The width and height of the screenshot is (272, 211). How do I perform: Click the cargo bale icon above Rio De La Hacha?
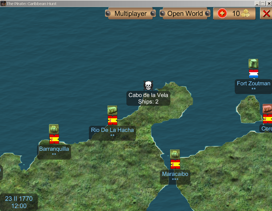(112, 110)
